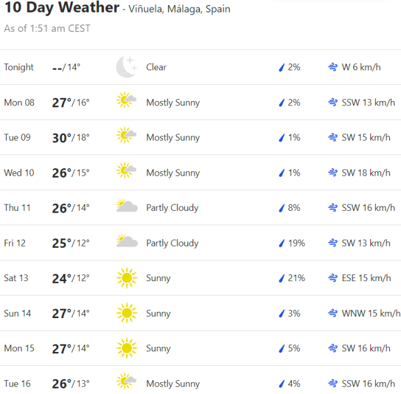
Task: Select the Tue 09 date label
Action: [x=18, y=137]
